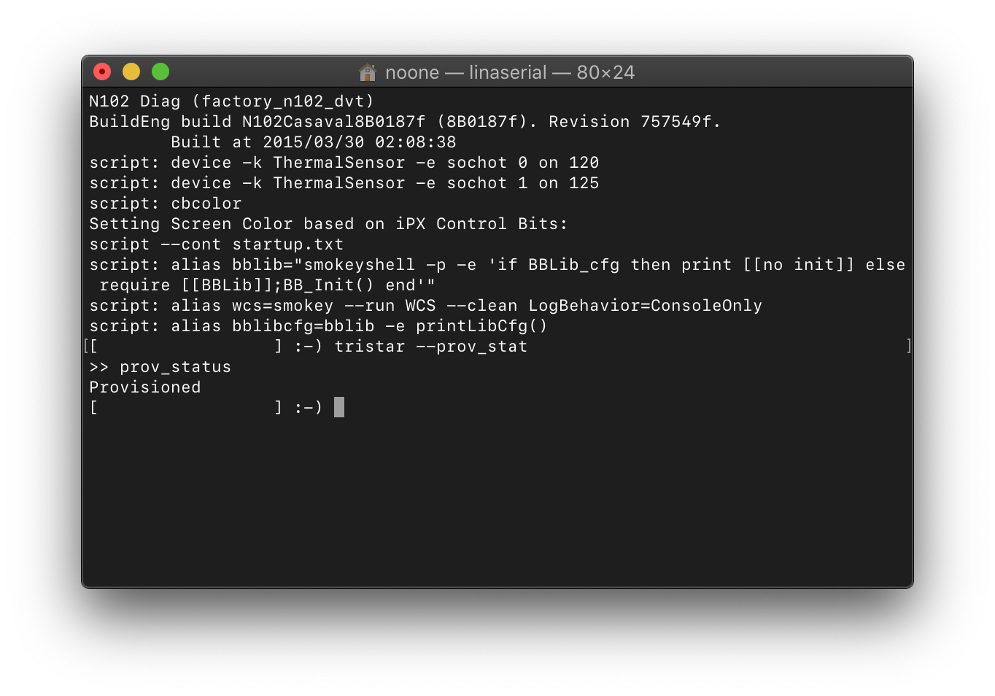Click the 'tristar --prov_stat' command text

pyautogui.click(x=431, y=347)
